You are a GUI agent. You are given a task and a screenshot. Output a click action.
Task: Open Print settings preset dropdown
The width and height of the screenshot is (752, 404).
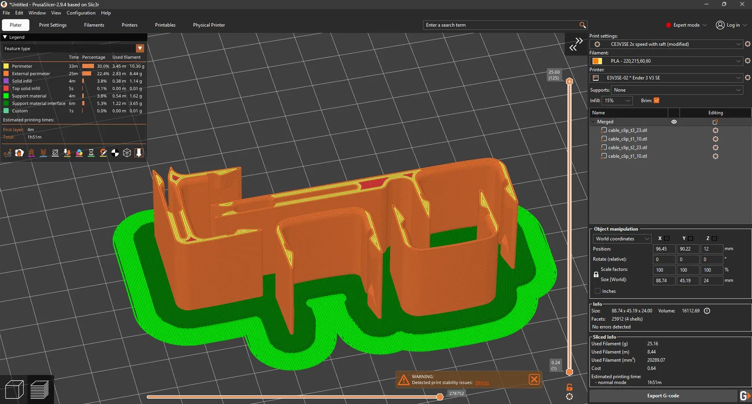[x=666, y=44]
